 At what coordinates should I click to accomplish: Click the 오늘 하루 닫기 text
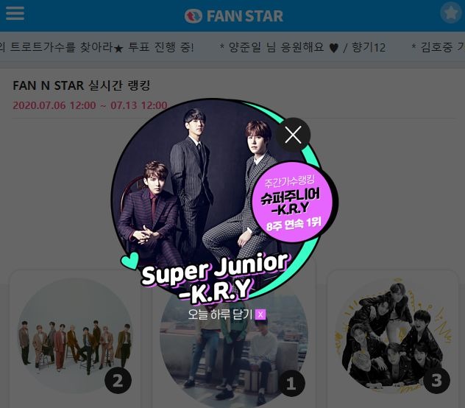coord(220,314)
